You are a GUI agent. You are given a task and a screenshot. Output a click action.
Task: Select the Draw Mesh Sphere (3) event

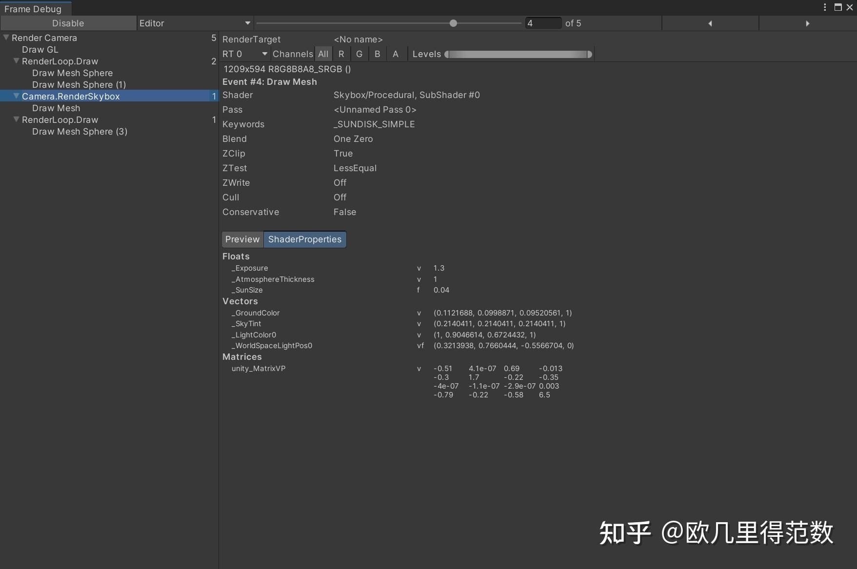(80, 131)
